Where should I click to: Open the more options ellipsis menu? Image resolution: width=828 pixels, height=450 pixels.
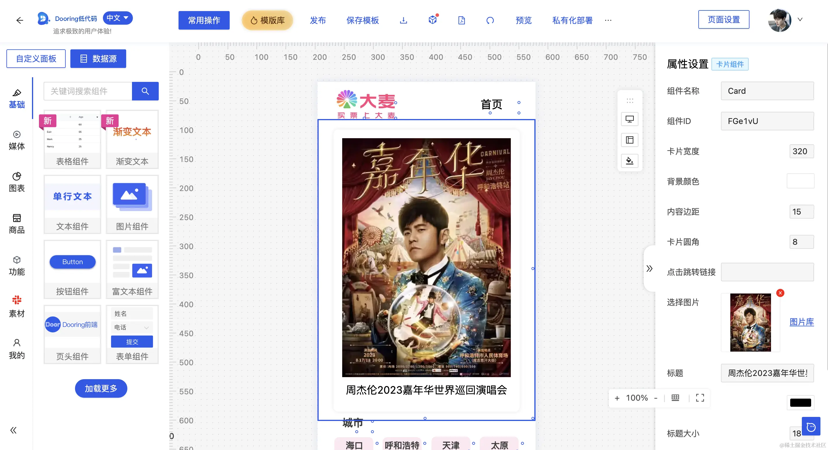click(608, 20)
